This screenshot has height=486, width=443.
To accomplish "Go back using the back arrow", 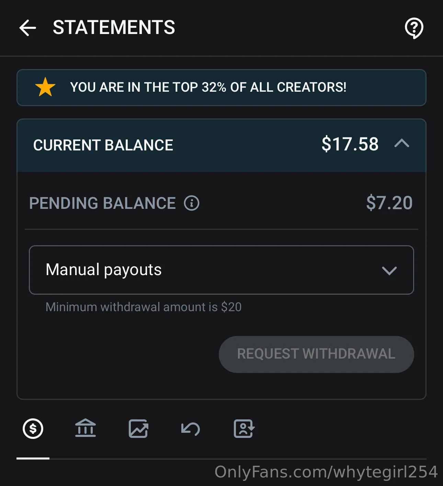I will tap(28, 28).
